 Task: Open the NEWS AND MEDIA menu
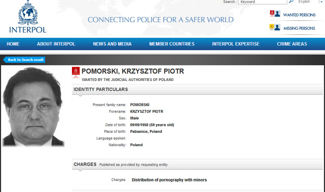(x=112, y=44)
